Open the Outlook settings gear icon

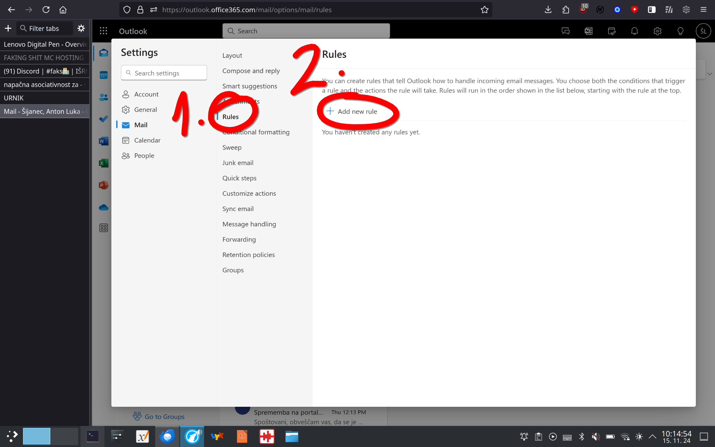[657, 31]
